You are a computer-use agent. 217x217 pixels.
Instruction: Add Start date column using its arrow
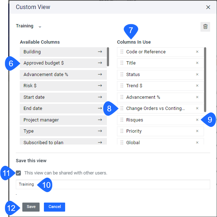[x=100, y=97]
